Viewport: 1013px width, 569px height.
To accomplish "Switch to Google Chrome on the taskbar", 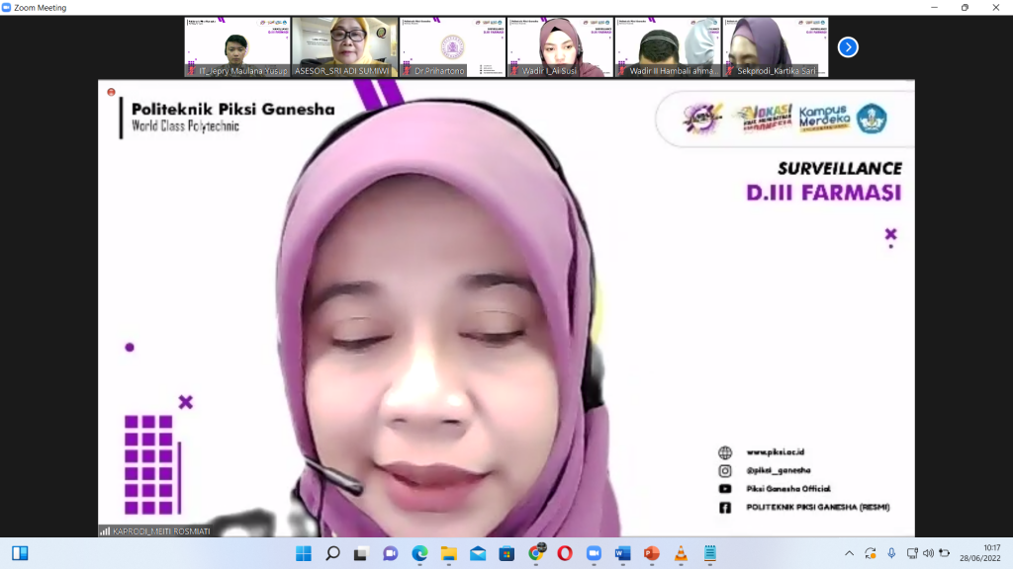I will click(536, 552).
